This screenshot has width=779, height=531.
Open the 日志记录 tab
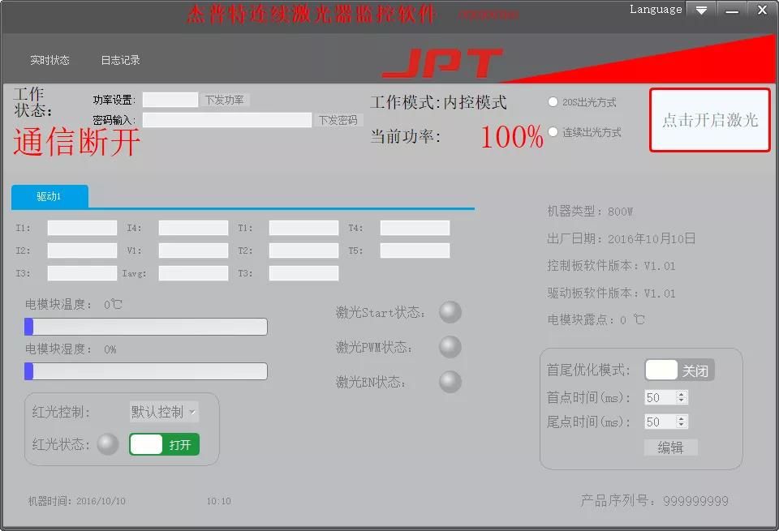121,60
